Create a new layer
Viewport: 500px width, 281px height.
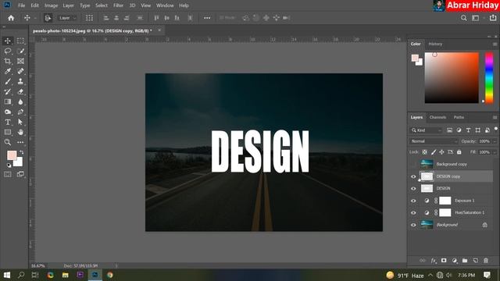coord(476,261)
